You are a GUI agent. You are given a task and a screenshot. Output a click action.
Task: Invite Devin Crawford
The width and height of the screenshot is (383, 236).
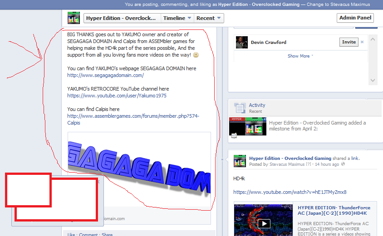pyautogui.click(x=349, y=42)
